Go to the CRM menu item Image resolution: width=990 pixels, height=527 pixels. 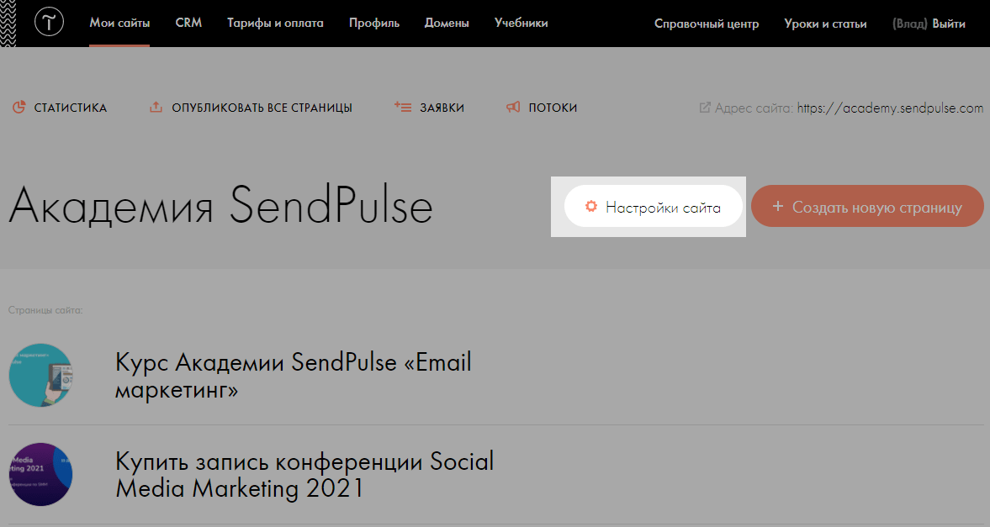[188, 24]
